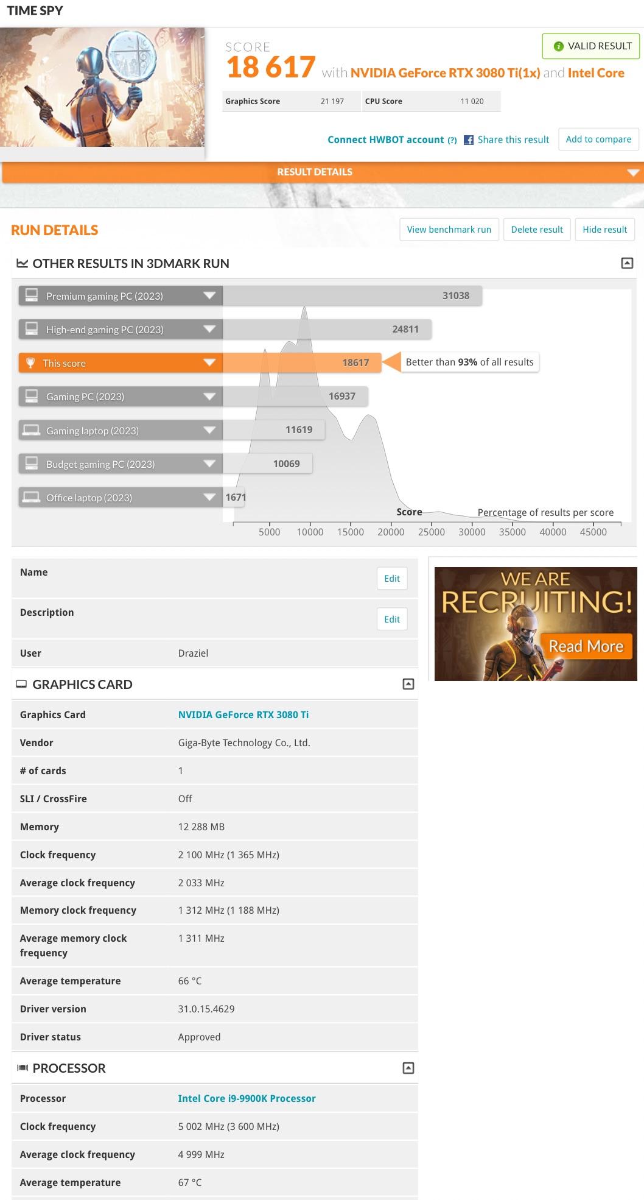Click the Hide result button
644x1200 pixels.
coord(604,230)
